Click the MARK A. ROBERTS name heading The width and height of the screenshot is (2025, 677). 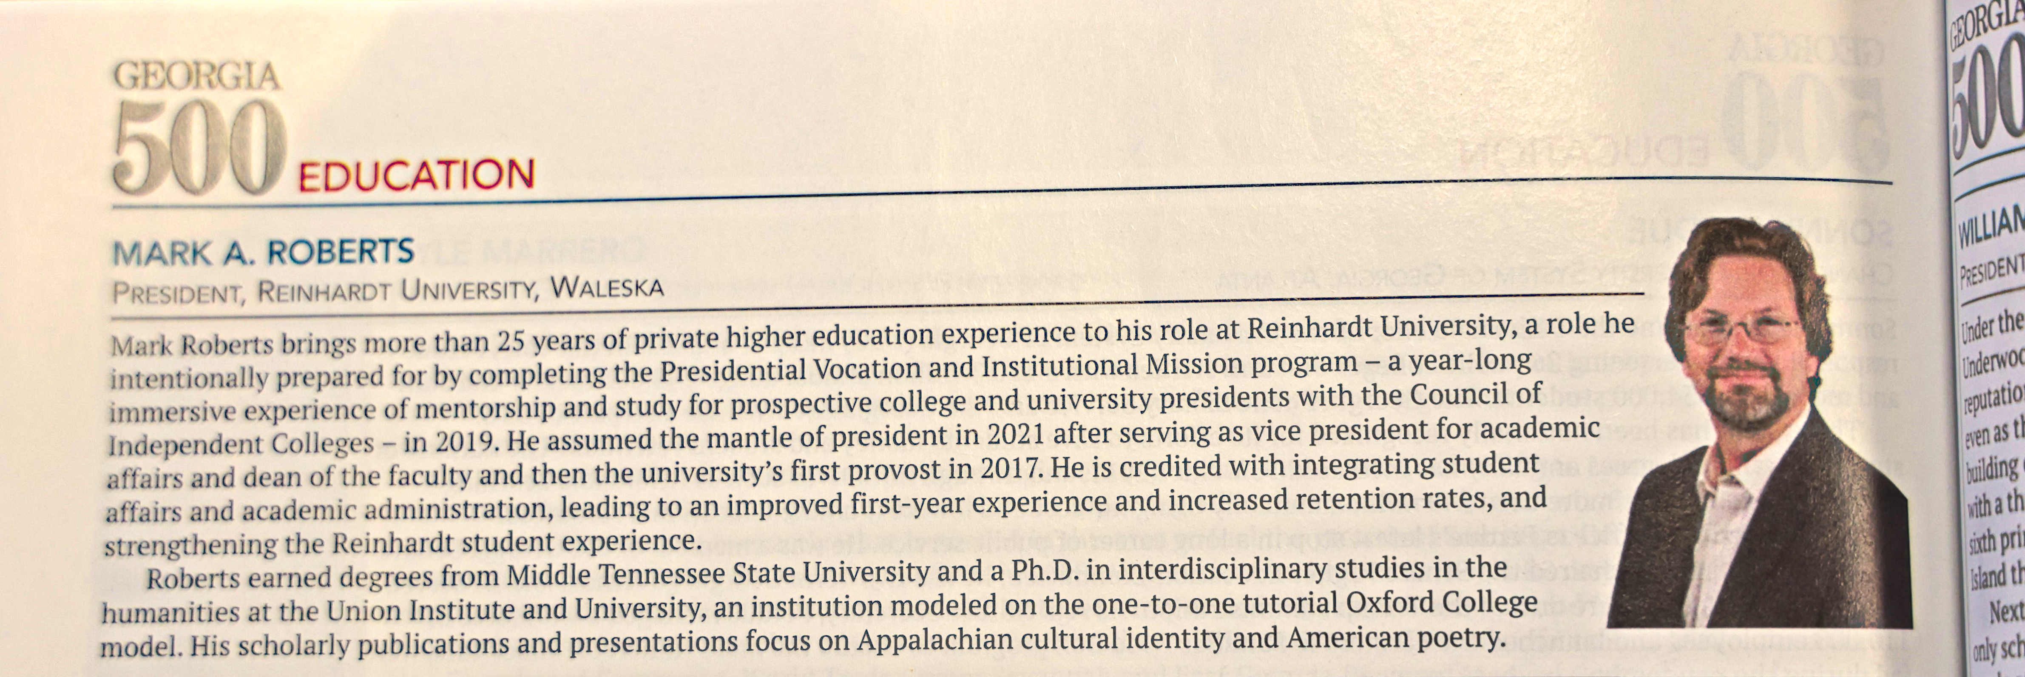click(x=263, y=253)
